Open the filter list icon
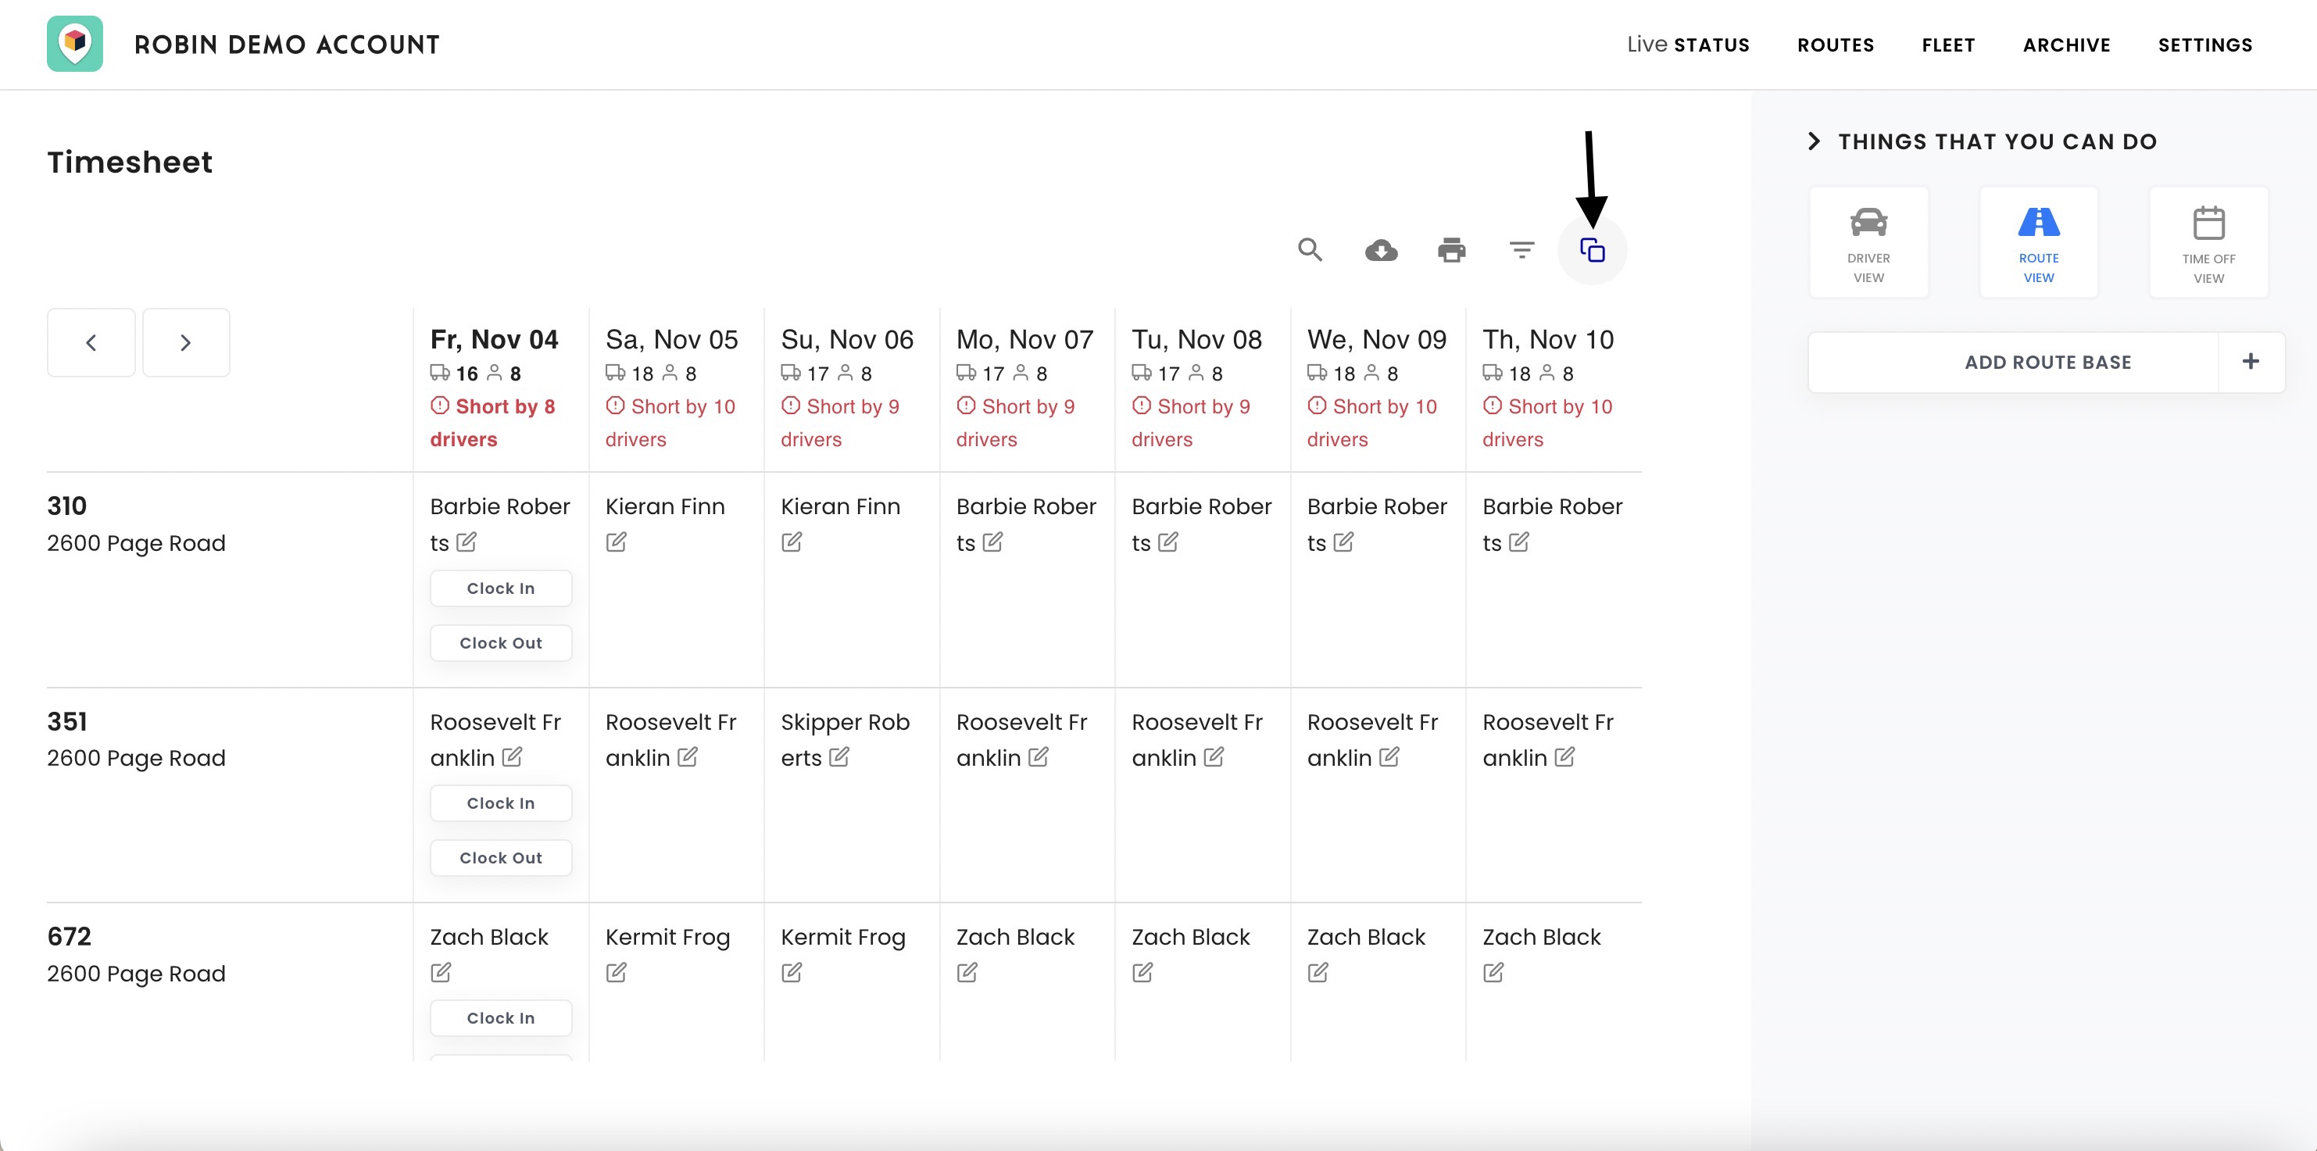The width and height of the screenshot is (2317, 1151). pos(1521,250)
